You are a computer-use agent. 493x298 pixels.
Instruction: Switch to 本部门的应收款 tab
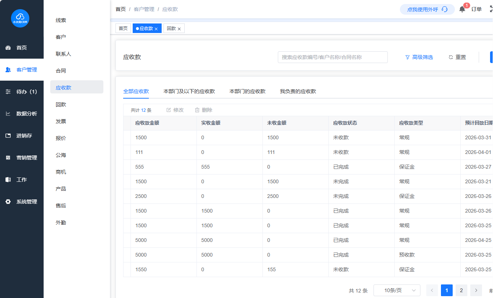coord(247,91)
